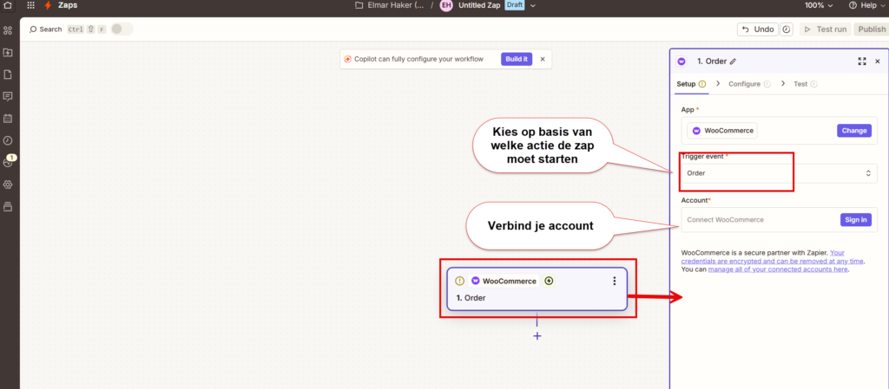Click the Publish button

click(x=872, y=29)
